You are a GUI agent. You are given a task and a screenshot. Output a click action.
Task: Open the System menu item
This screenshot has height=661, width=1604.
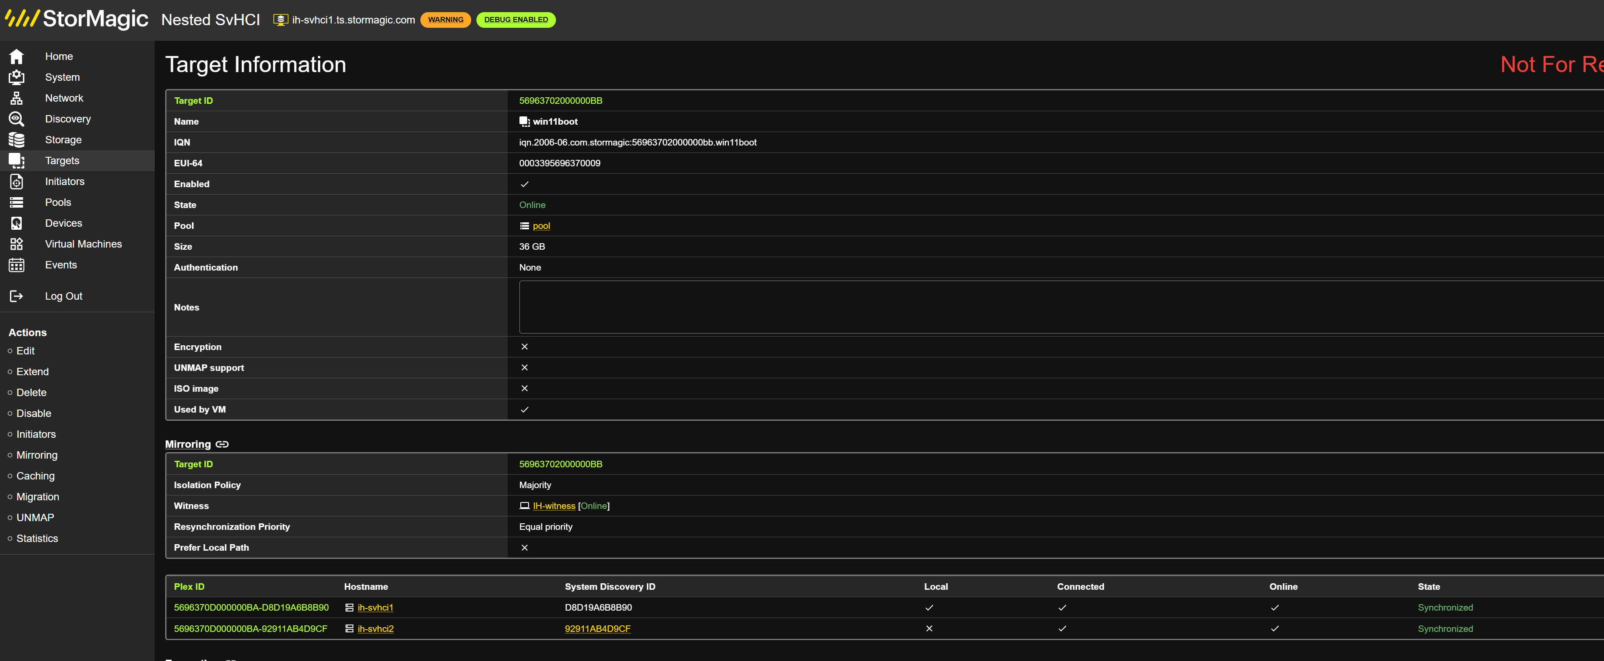(62, 77)
